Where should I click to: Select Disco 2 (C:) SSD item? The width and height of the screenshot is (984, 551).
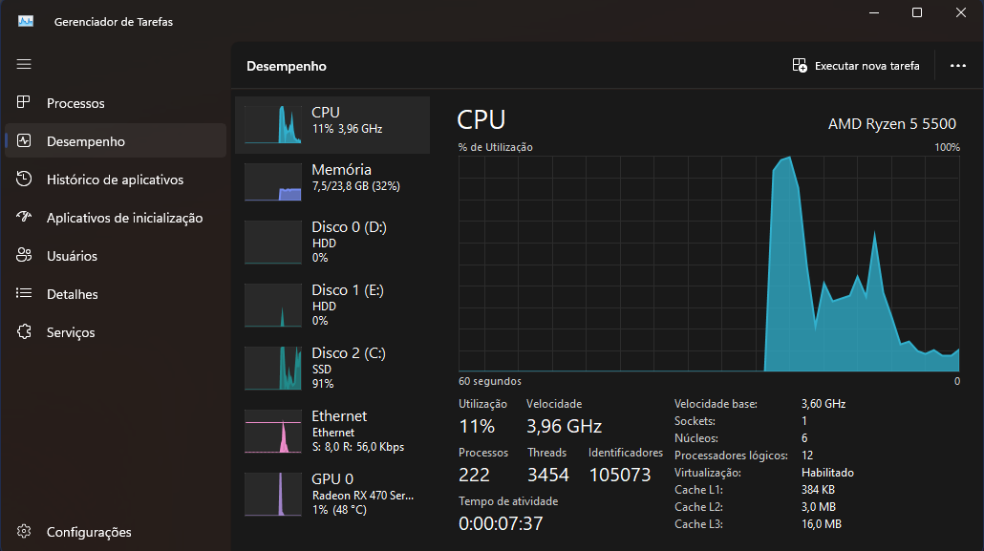(x=332, y=368)
